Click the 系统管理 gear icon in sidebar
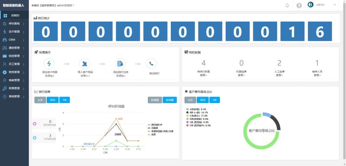Viewport: 346px width, 166px height. [x=5, y=96]
